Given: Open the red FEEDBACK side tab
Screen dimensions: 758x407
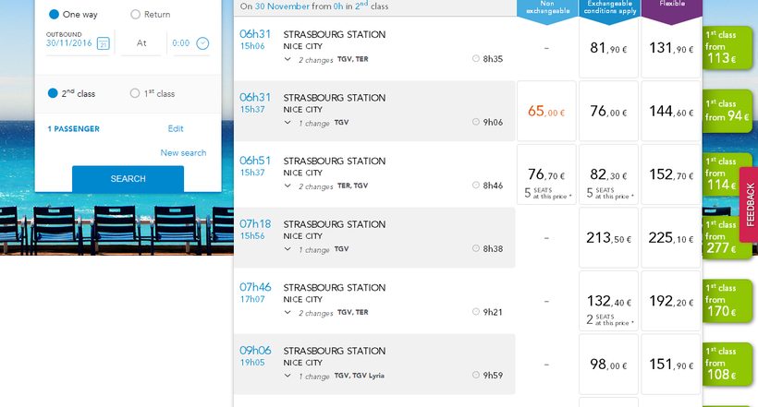Looking at the screenshot, I should point(750,205).
